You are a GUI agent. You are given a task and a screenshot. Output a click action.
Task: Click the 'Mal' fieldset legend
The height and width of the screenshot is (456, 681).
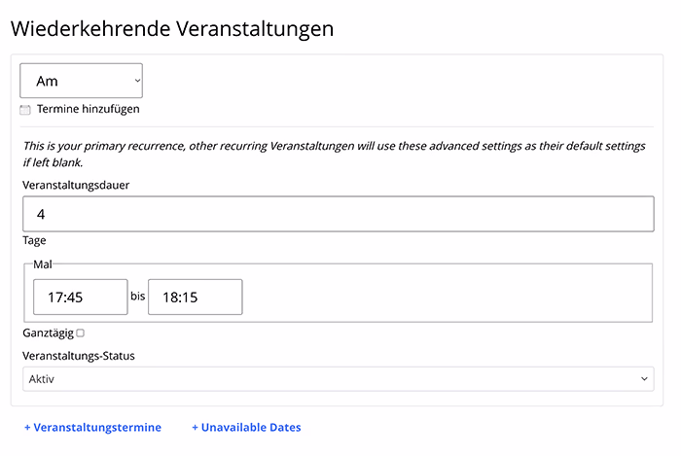coord(43,264)
